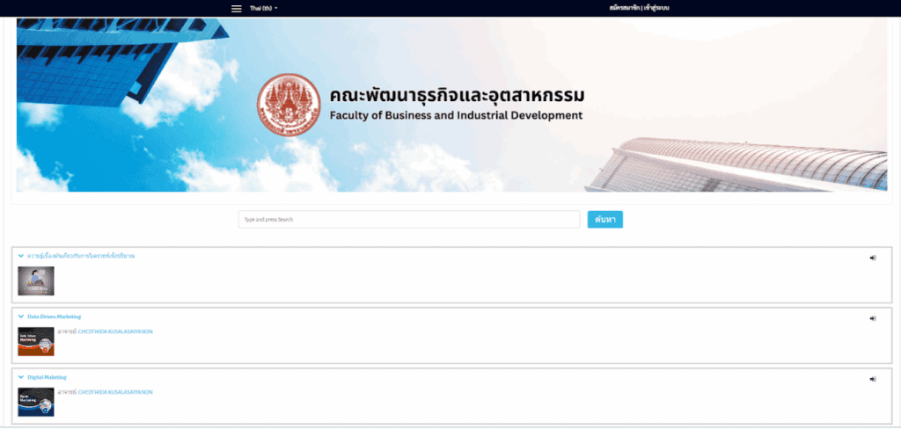Open the first Thai-titled course link
901x429 pixels.
click(81, 256)
